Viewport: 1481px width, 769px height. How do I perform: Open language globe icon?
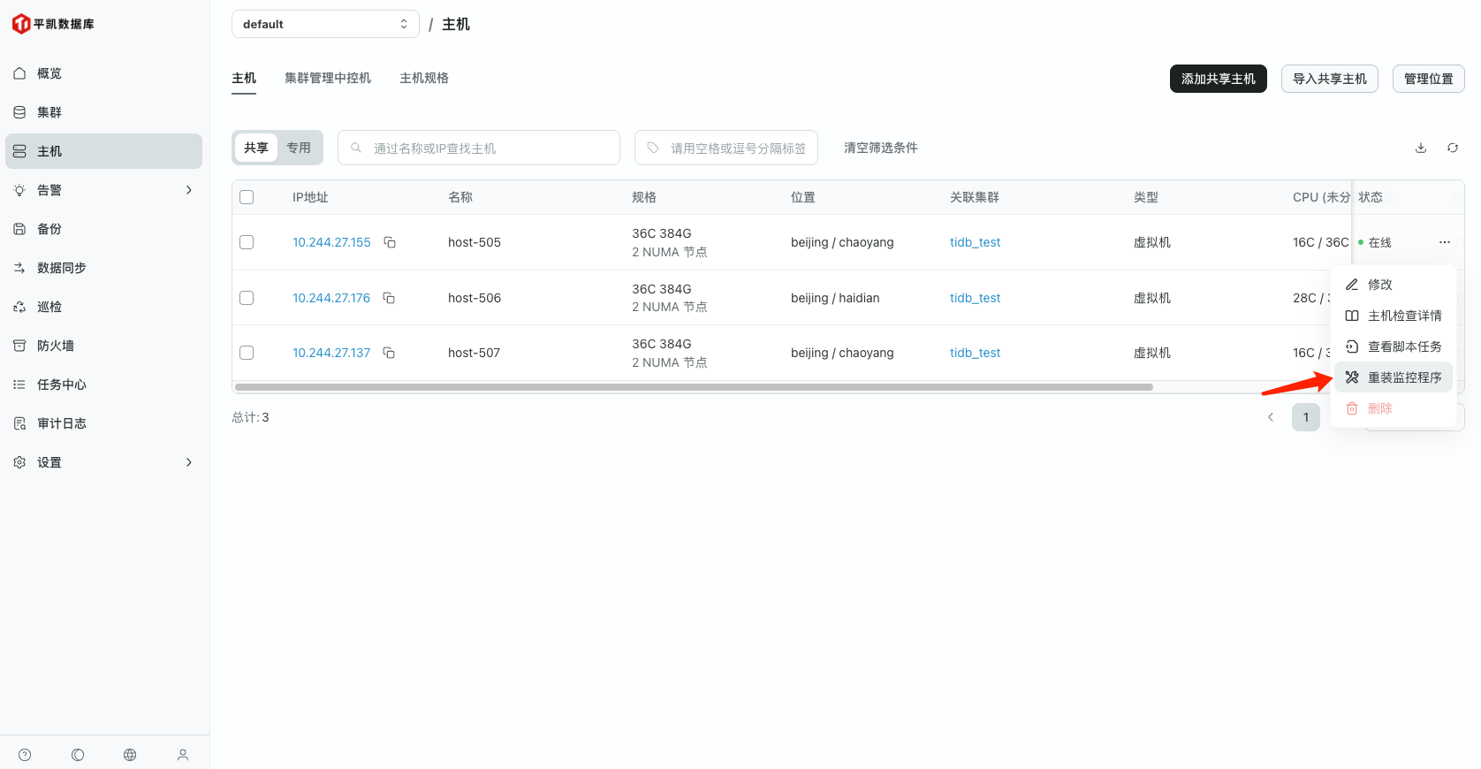130,755
